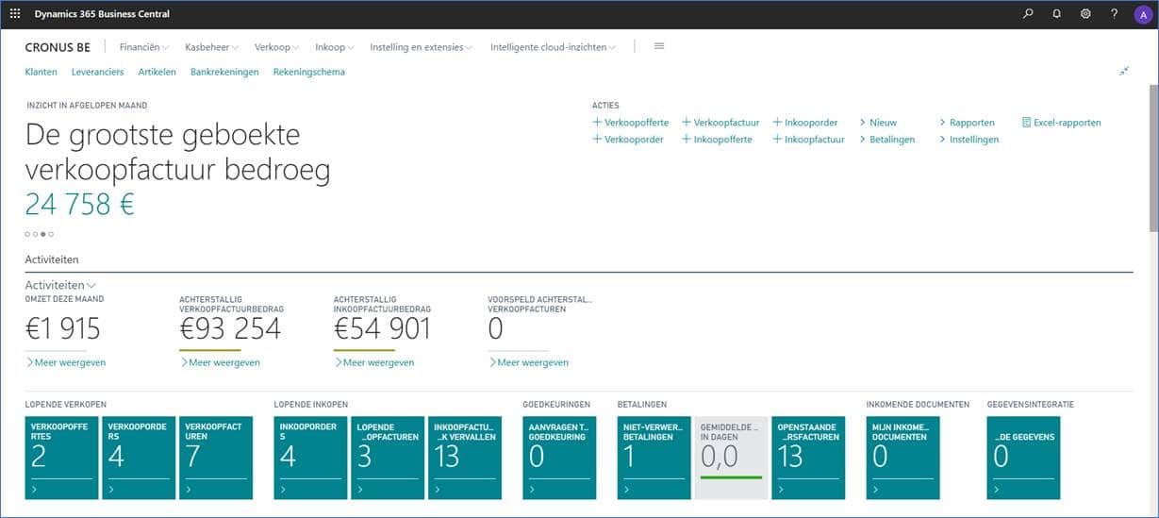Open the search magnifier icon
The image size is (1159, 518).
coord(1028,14)
